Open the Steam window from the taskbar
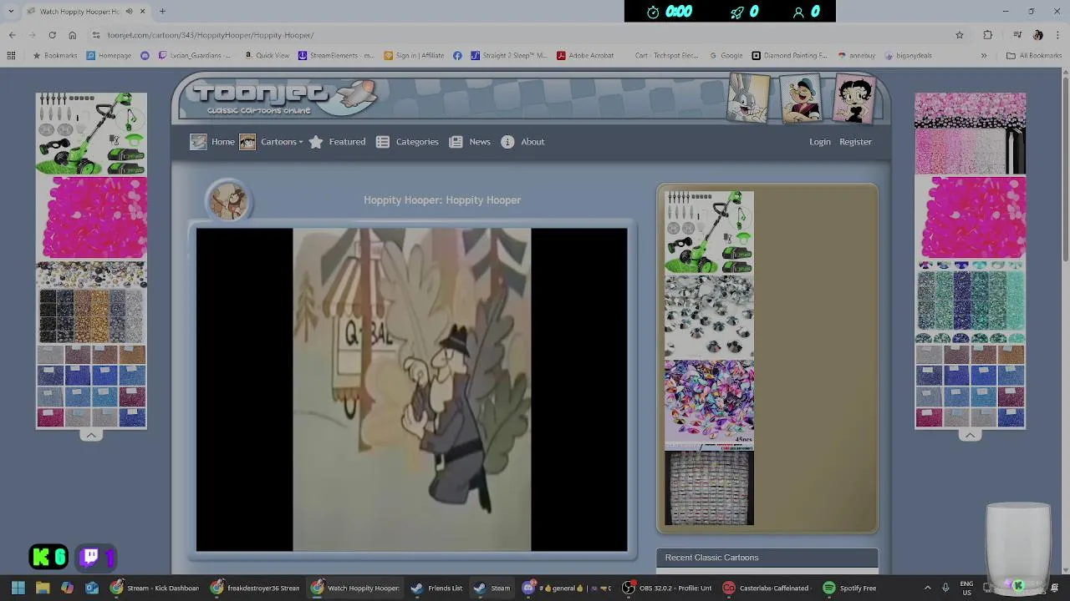Screen dimensions: 1070x601 pyautogui.click(x=492, y=588)
